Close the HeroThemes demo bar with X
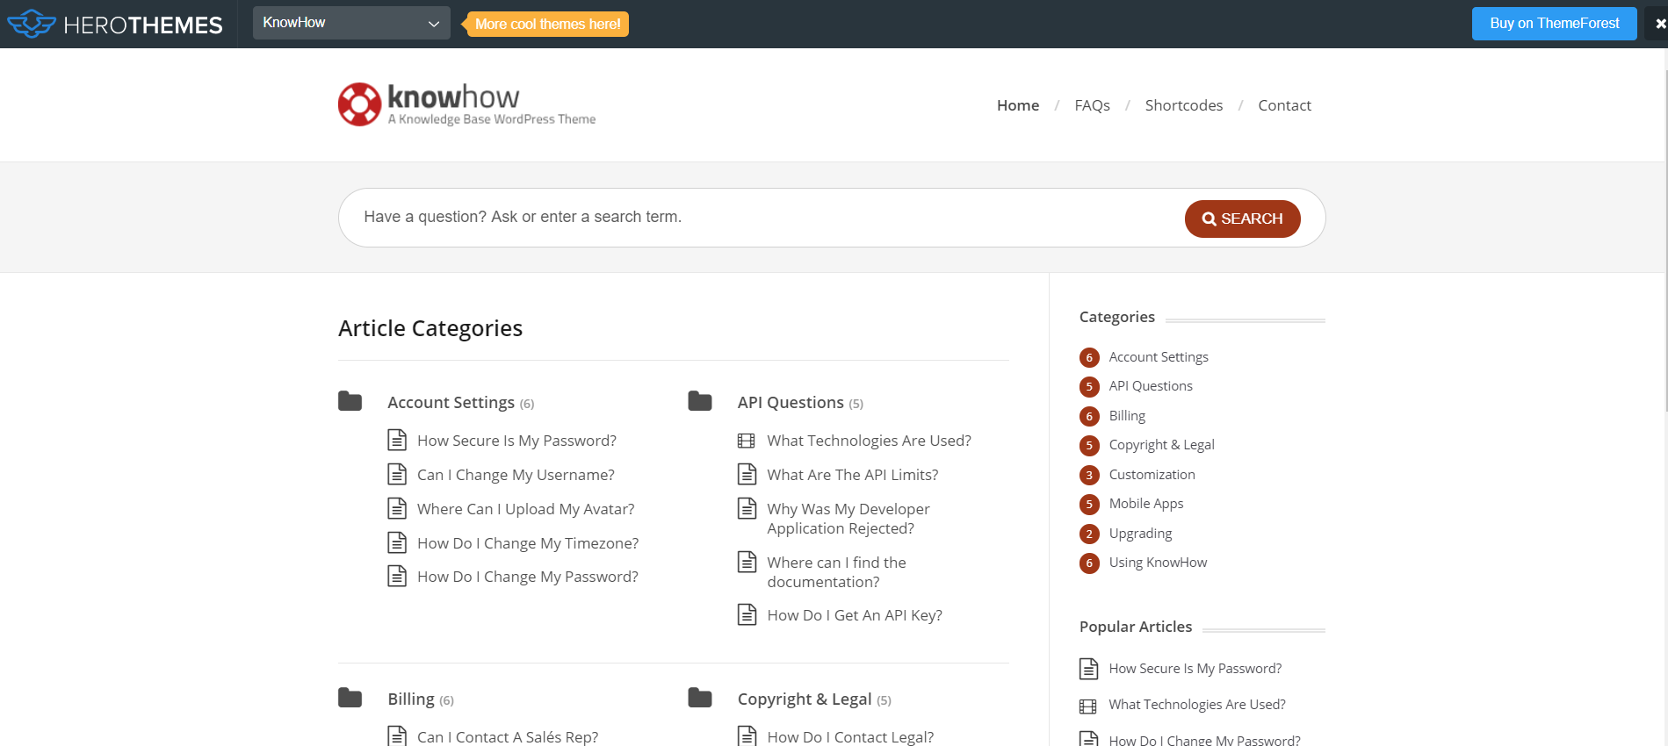The image size is (1668, 746). pos(1659,24)
